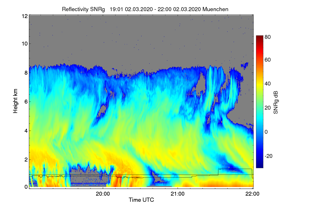Click the '2' height tick label

click(x=26, y=159)
